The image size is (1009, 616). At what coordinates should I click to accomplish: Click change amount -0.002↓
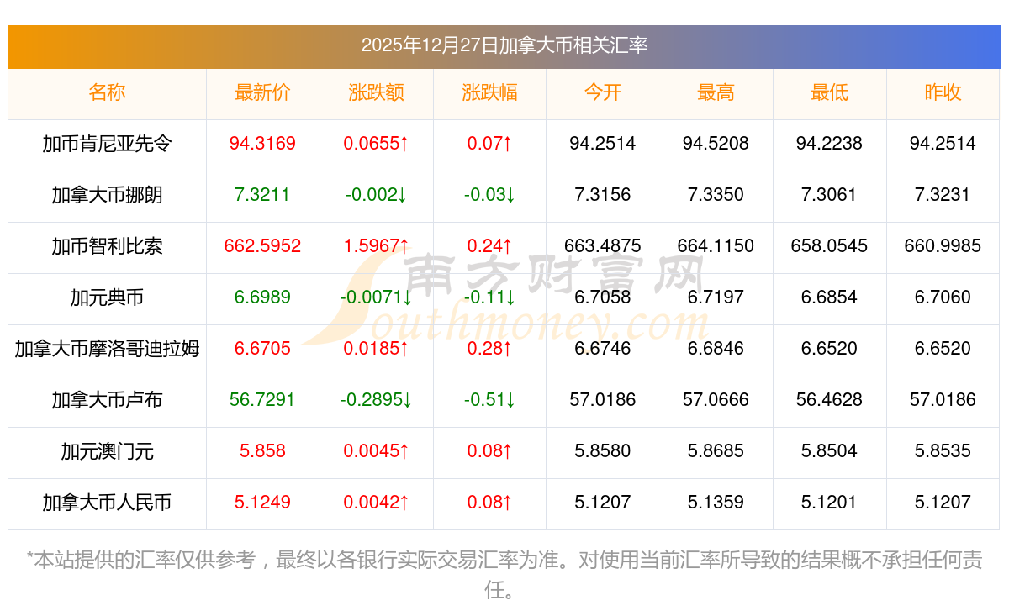click(x=376, y=195)
